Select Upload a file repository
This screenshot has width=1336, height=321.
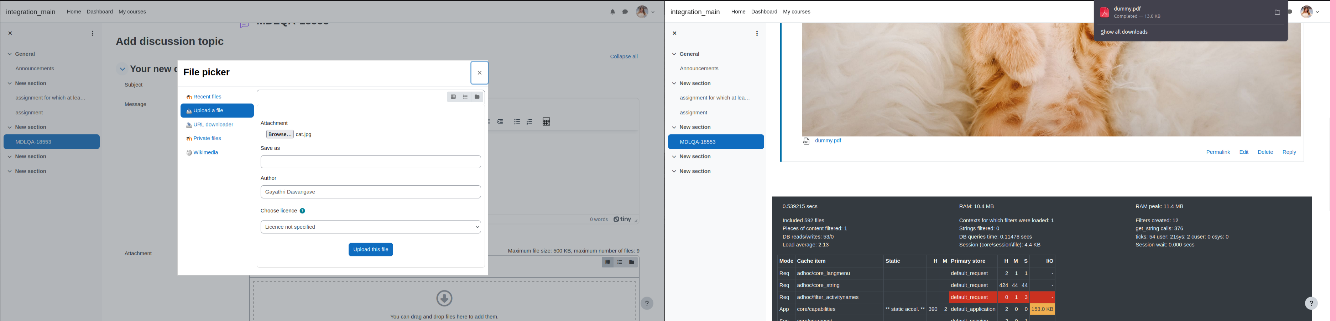tap(217, 111)
